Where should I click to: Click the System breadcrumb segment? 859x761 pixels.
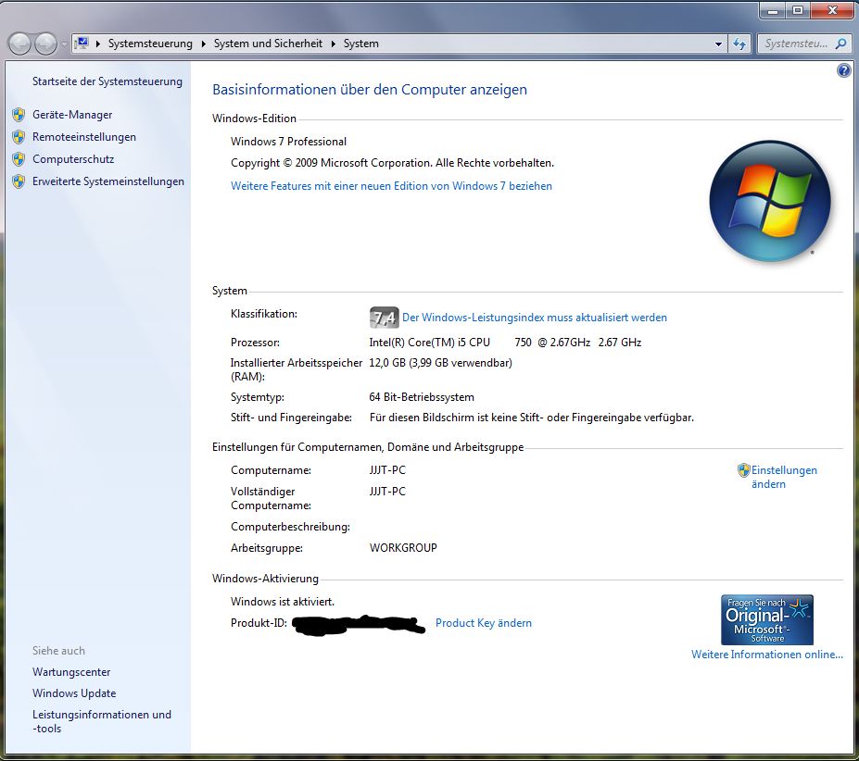[x=361, y=44]
